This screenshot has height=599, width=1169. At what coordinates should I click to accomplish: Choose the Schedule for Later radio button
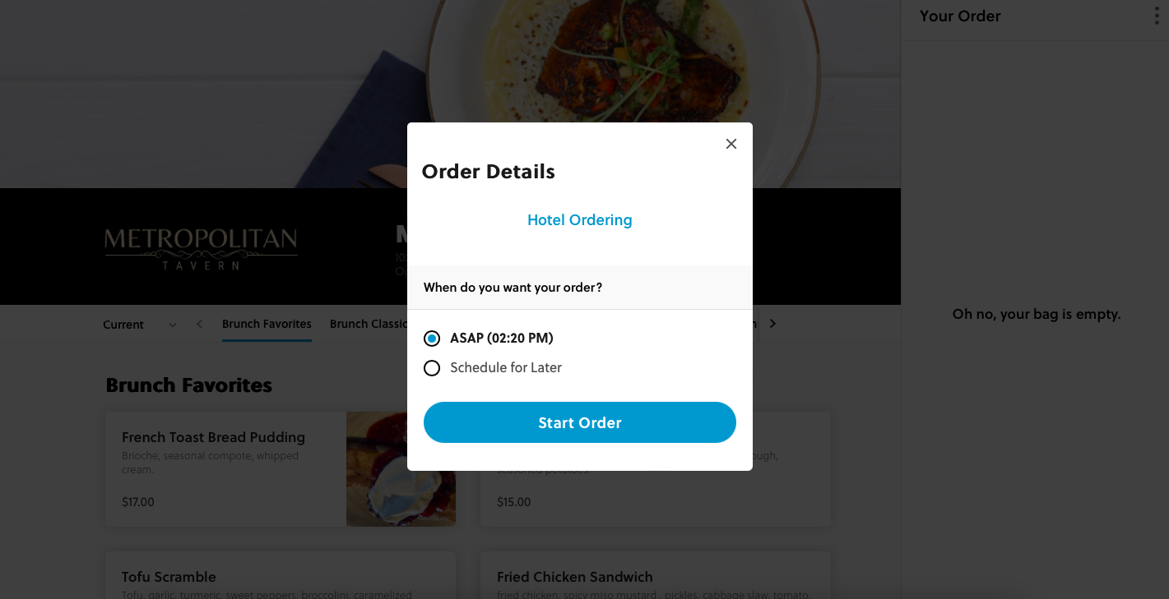pyautogui.click(x=432, y=368)
